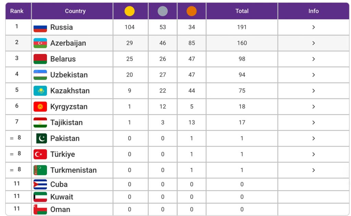This screenshot has height=216, width=351.
Task: Expand Turkmenistan's info arrow
Action: pos(313,170)
